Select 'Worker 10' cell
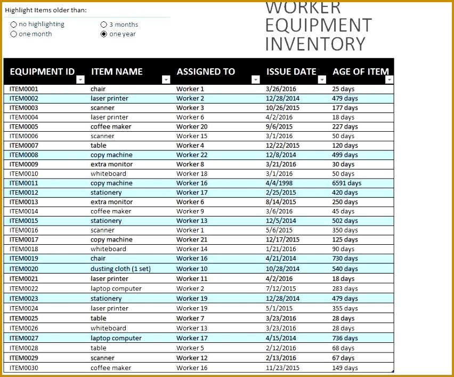454x377 pixels. (192, 269)
